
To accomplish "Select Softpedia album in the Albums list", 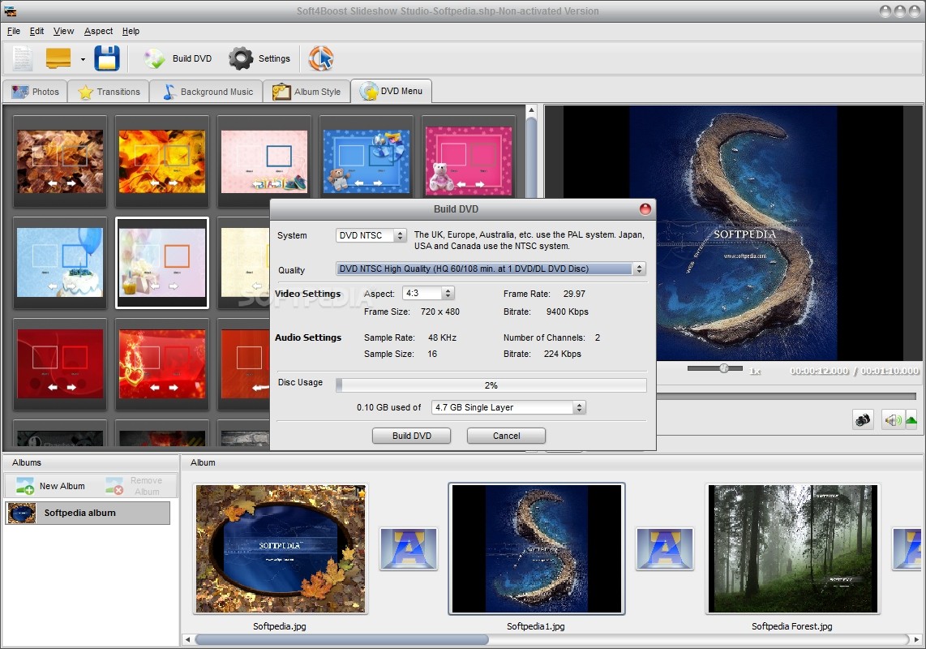I will [x=88, y=513].
